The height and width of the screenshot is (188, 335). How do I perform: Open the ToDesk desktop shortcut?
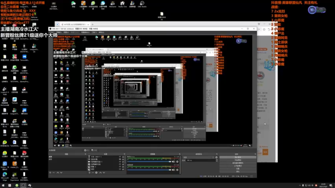tap(15, 101)
